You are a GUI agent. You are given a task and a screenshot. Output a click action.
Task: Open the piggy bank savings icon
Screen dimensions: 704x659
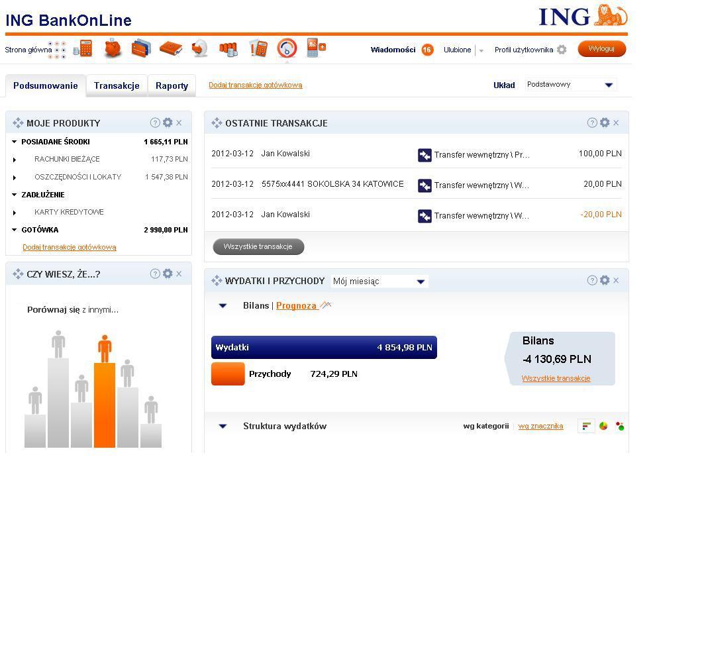(113, 48)
